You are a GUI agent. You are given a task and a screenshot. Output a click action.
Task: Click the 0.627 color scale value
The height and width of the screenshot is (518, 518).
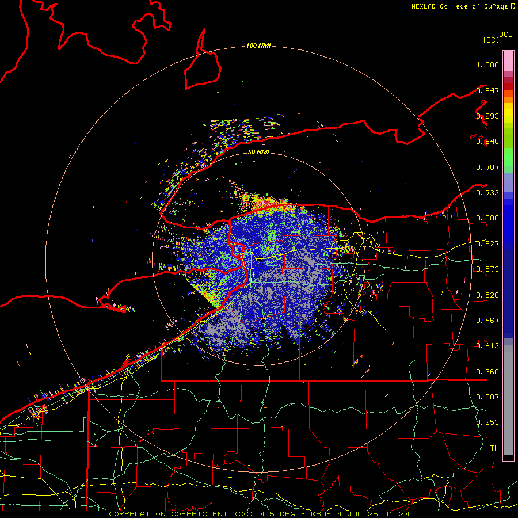487,244
